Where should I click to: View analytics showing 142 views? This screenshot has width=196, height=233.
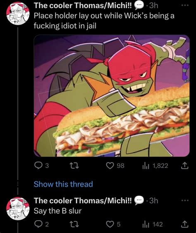[x=153, y=224]
